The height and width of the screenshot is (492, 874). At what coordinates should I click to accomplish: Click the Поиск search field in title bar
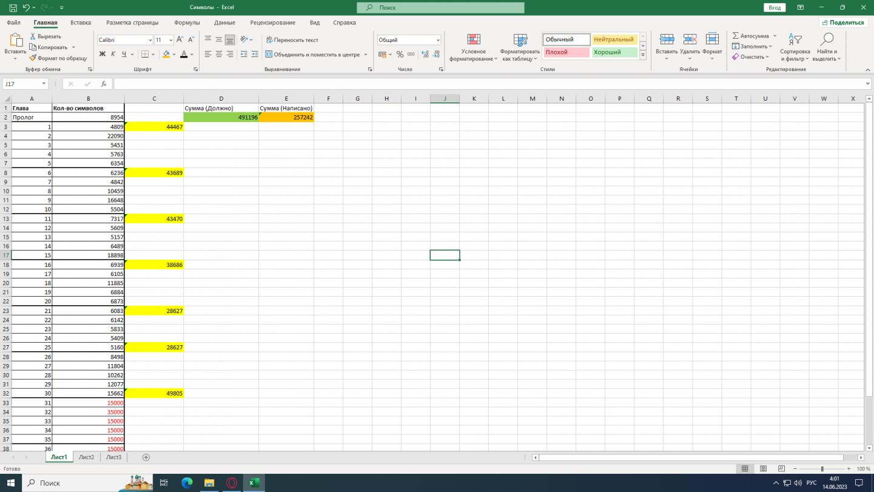[440, 8]
